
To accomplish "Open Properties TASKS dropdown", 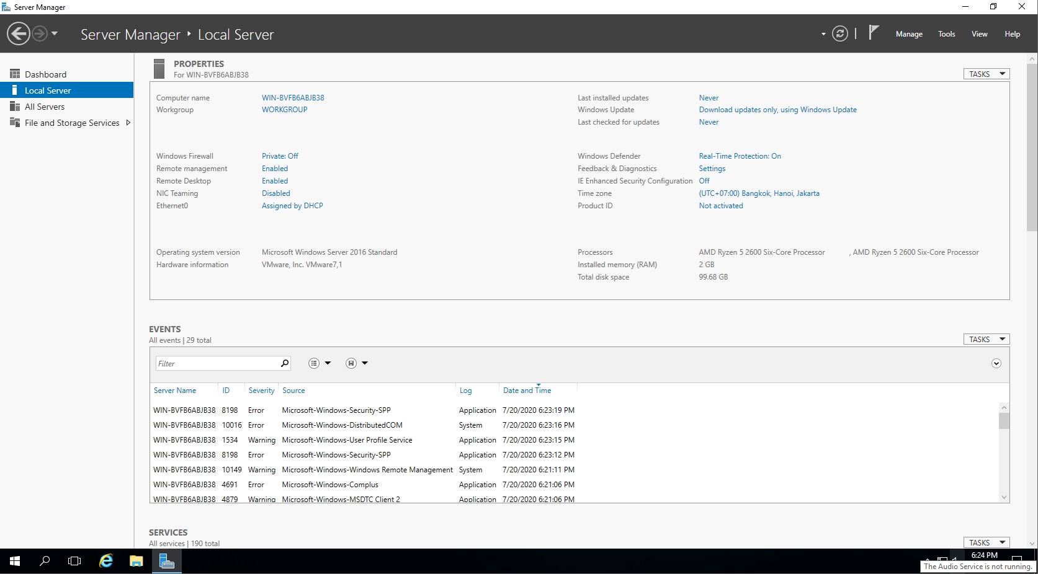I will tap(987, 74).
